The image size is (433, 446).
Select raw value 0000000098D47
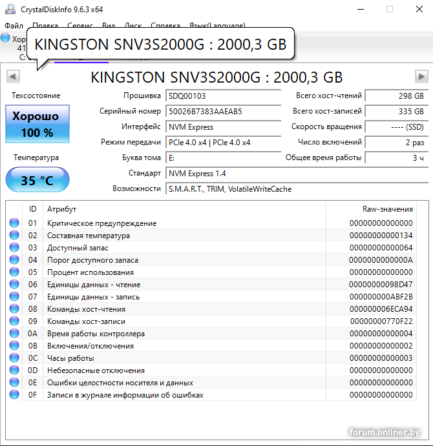(381, 284)
